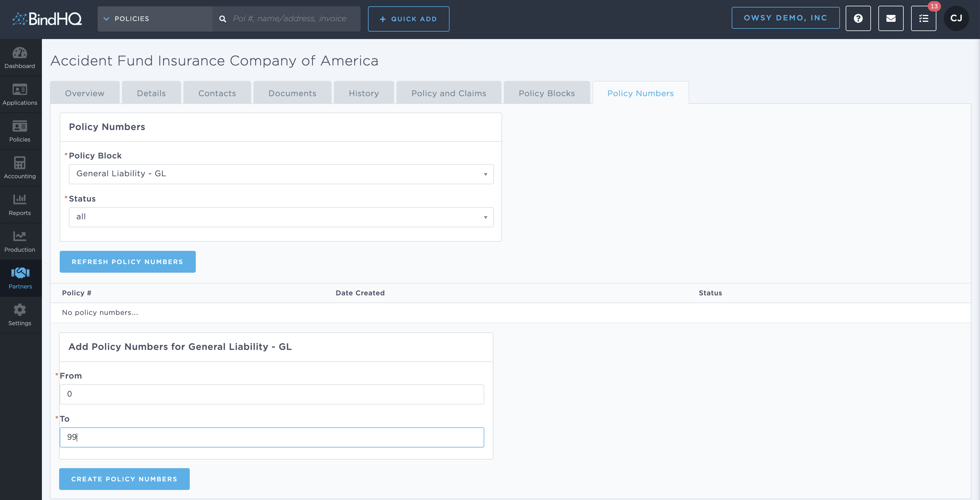Expand the Policy Block dropdown
The width and height of the screenshot is (980, 500).
click(x=281, y=174)
